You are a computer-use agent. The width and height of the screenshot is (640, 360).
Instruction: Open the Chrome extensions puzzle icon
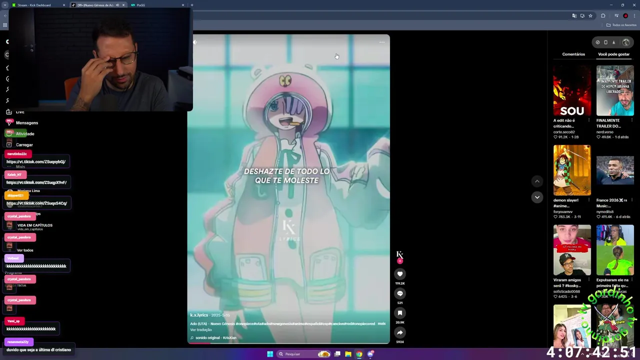(603, 15)
